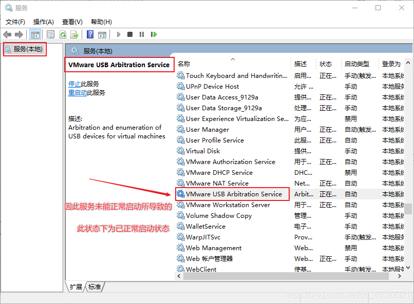Click the Start Service play icon
Image resolution: width=414 pixels, height=304 pixels.
(119, 34)
